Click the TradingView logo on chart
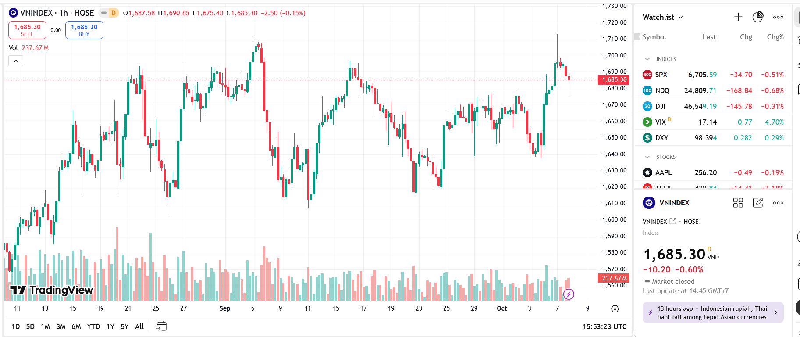This screenshot has width=800, height=337. pos(52,290)
